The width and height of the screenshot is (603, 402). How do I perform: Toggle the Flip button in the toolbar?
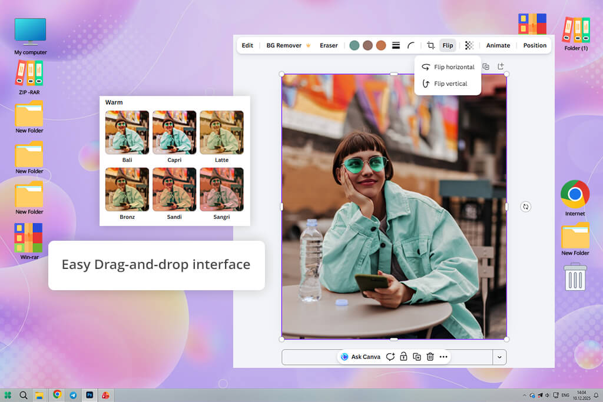[x=448, y=45]
